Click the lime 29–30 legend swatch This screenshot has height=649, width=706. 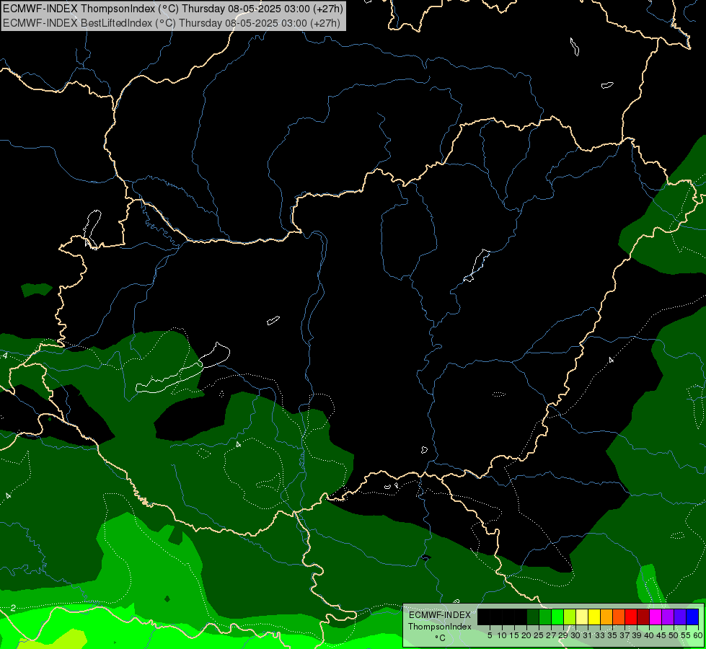(x=570, y=617)
